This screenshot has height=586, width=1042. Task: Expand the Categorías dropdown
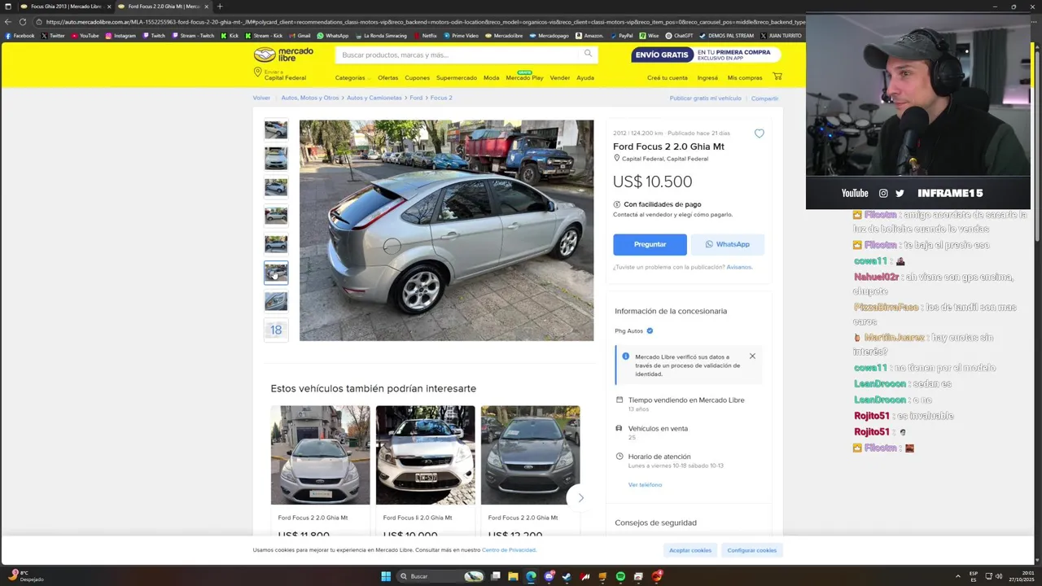tap(352, 78)
